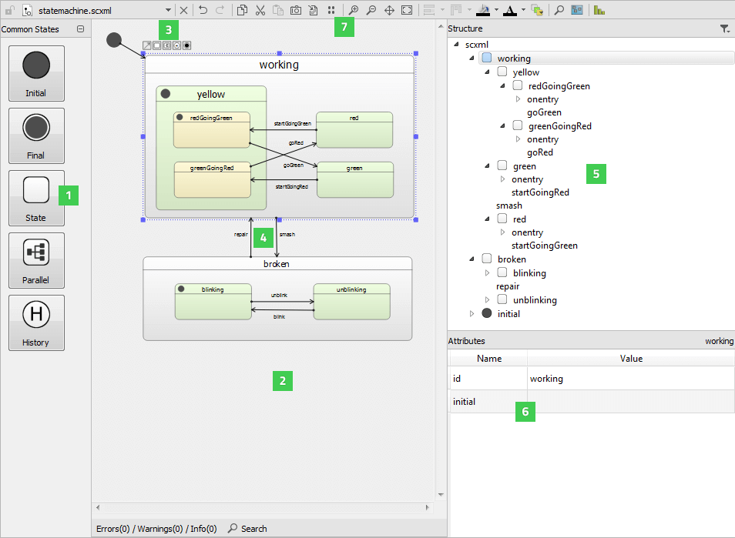Image resolution: width=735 pixels, height=538 pixels.
Task: Click the Zoom Out magnifier icon
Action: coord(371,10)
